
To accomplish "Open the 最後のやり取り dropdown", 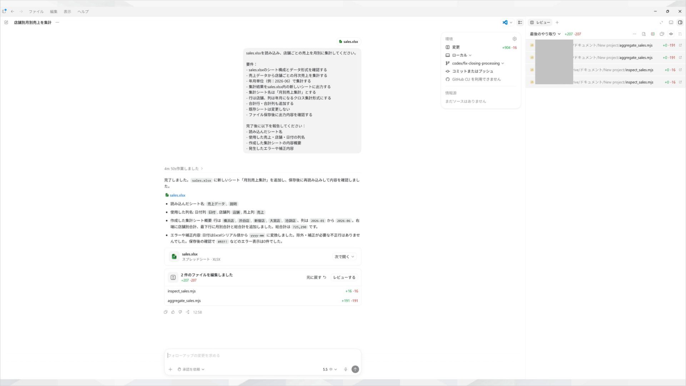I will pos(545,34).
